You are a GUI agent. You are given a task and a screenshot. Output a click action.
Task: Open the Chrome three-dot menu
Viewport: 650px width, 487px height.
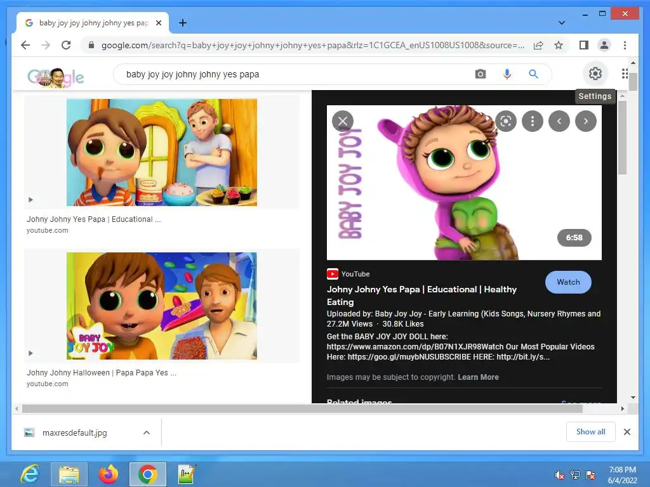coord(625,45)
